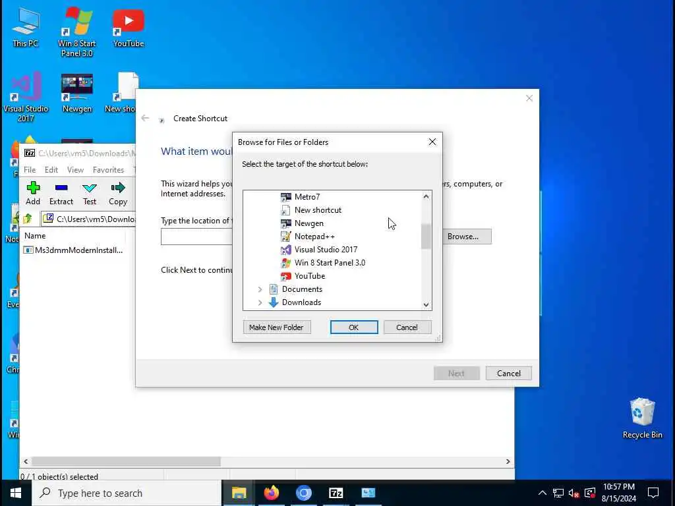Viewport: 675px width, 506px height.
Task: Select the Win 8 Start Panel 3.0 tree icon
Action: point(286,263)
